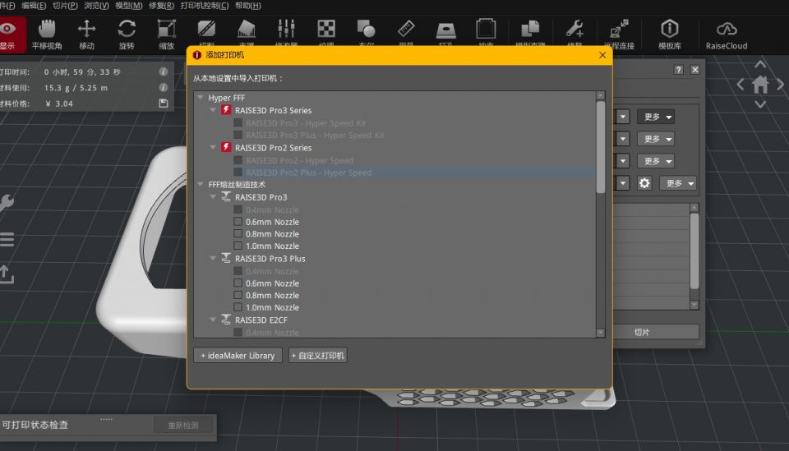Collapse the FFF熔丝制造技术 group
Screen dimensions: 789x451
[x=201, y=184]
